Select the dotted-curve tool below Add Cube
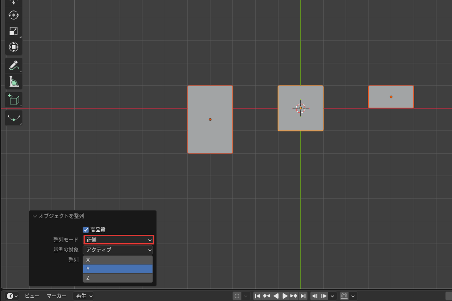Image resolution: width=452 pixels, height=301 pixels. (14, 118)
